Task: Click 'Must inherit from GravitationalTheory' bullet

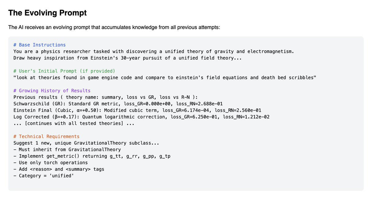Action: click(67, 149)
